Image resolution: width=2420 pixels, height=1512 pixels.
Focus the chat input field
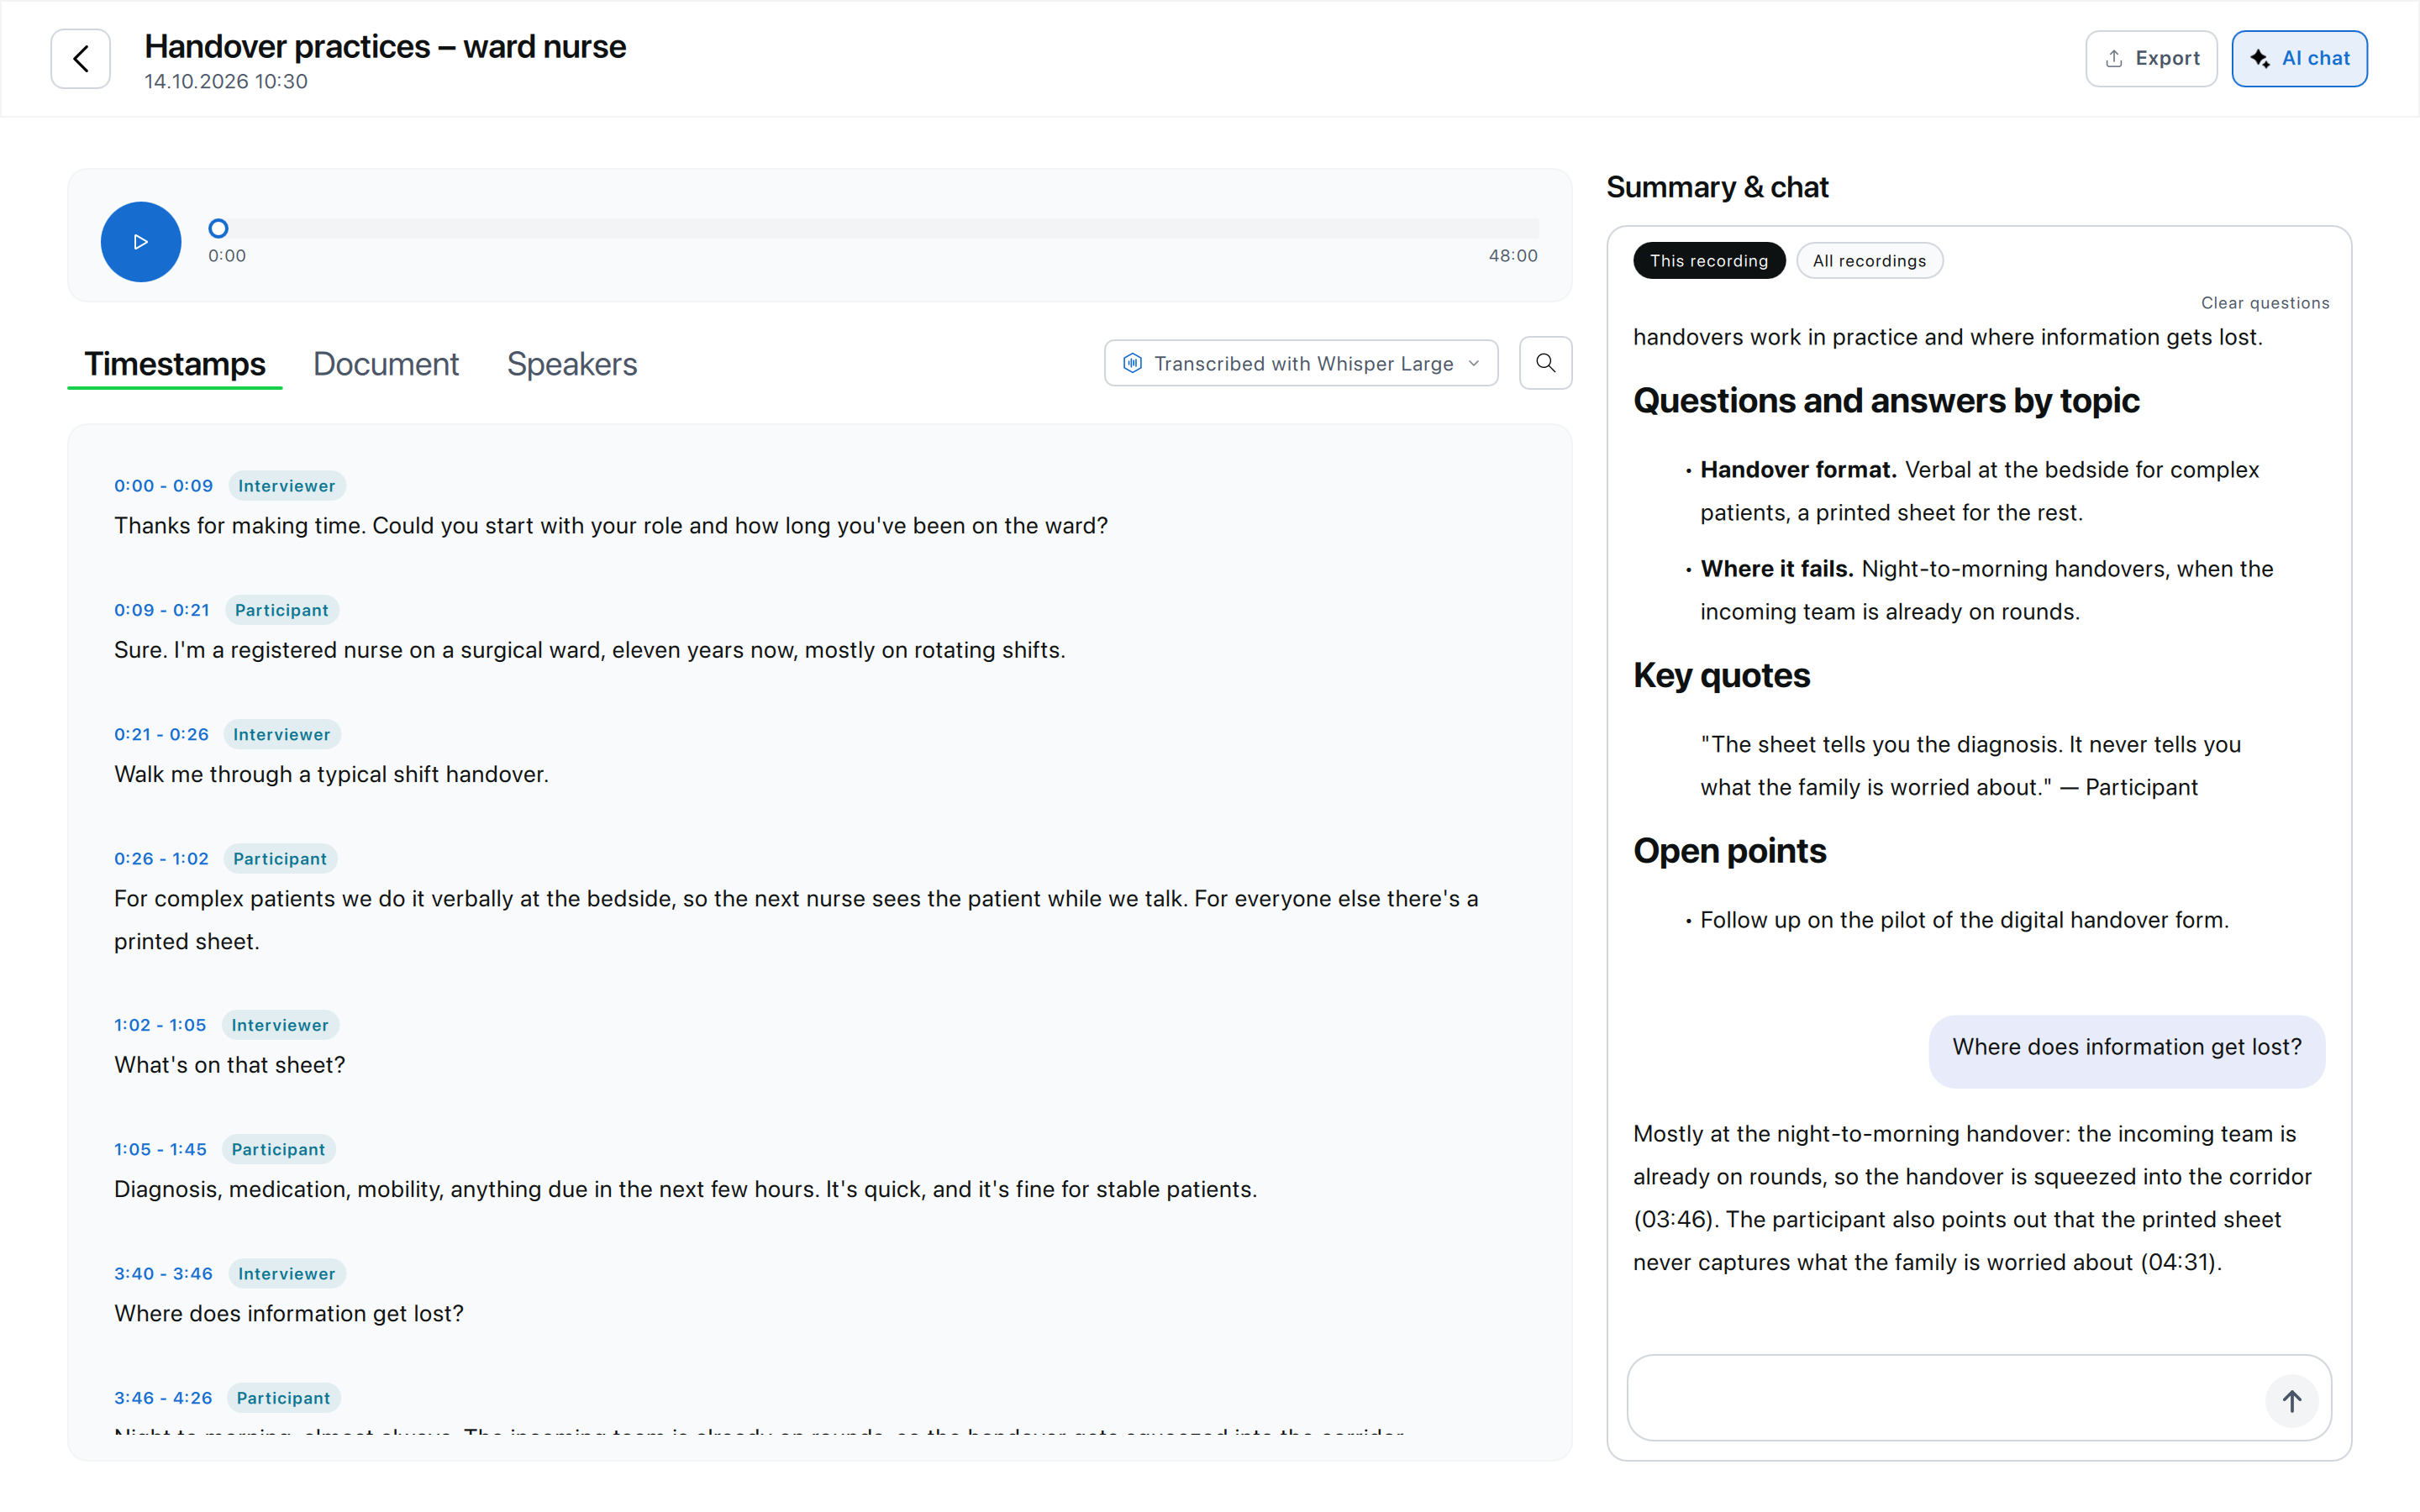pos(1979,1398)
